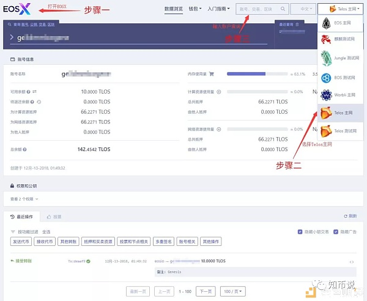Click the 上一页 pagination button
The width and height of the screenshot is (367, 301).
tap(164, 291)
